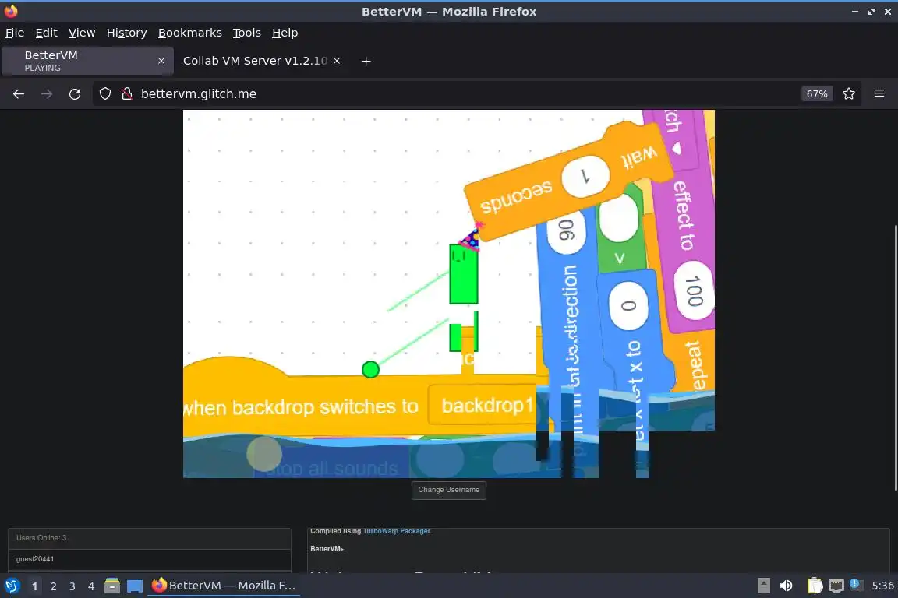Open the desktop start menu icon
This screenshot has width=898, height=598.
click(x=12, y=586)
